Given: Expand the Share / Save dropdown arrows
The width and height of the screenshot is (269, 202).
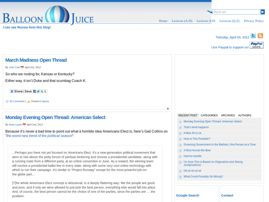Looking at the screenshot, I should pos(45,91).
